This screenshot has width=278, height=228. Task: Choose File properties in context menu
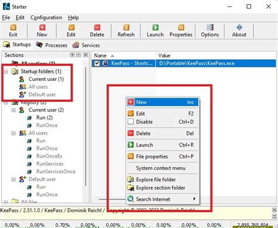[x=162, y=156]
